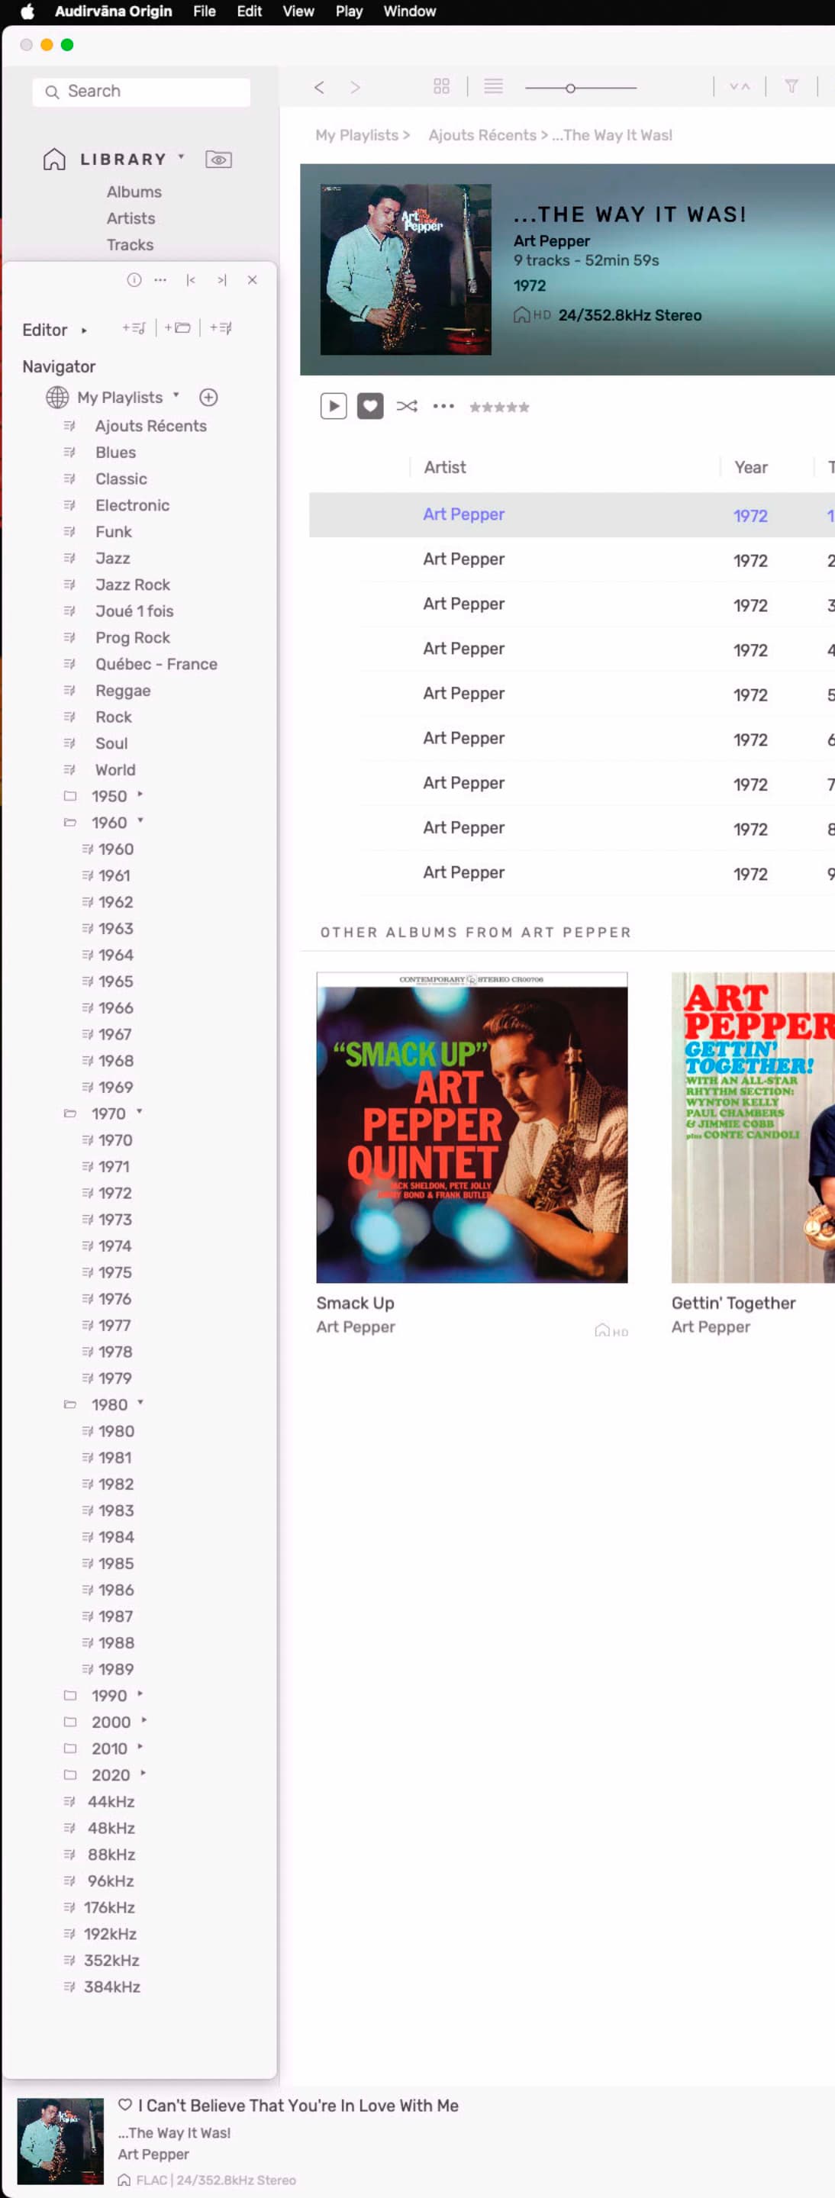Screen dimensions: 835x2198
Task: Select the Québec - France playlist
Action: 156,664
